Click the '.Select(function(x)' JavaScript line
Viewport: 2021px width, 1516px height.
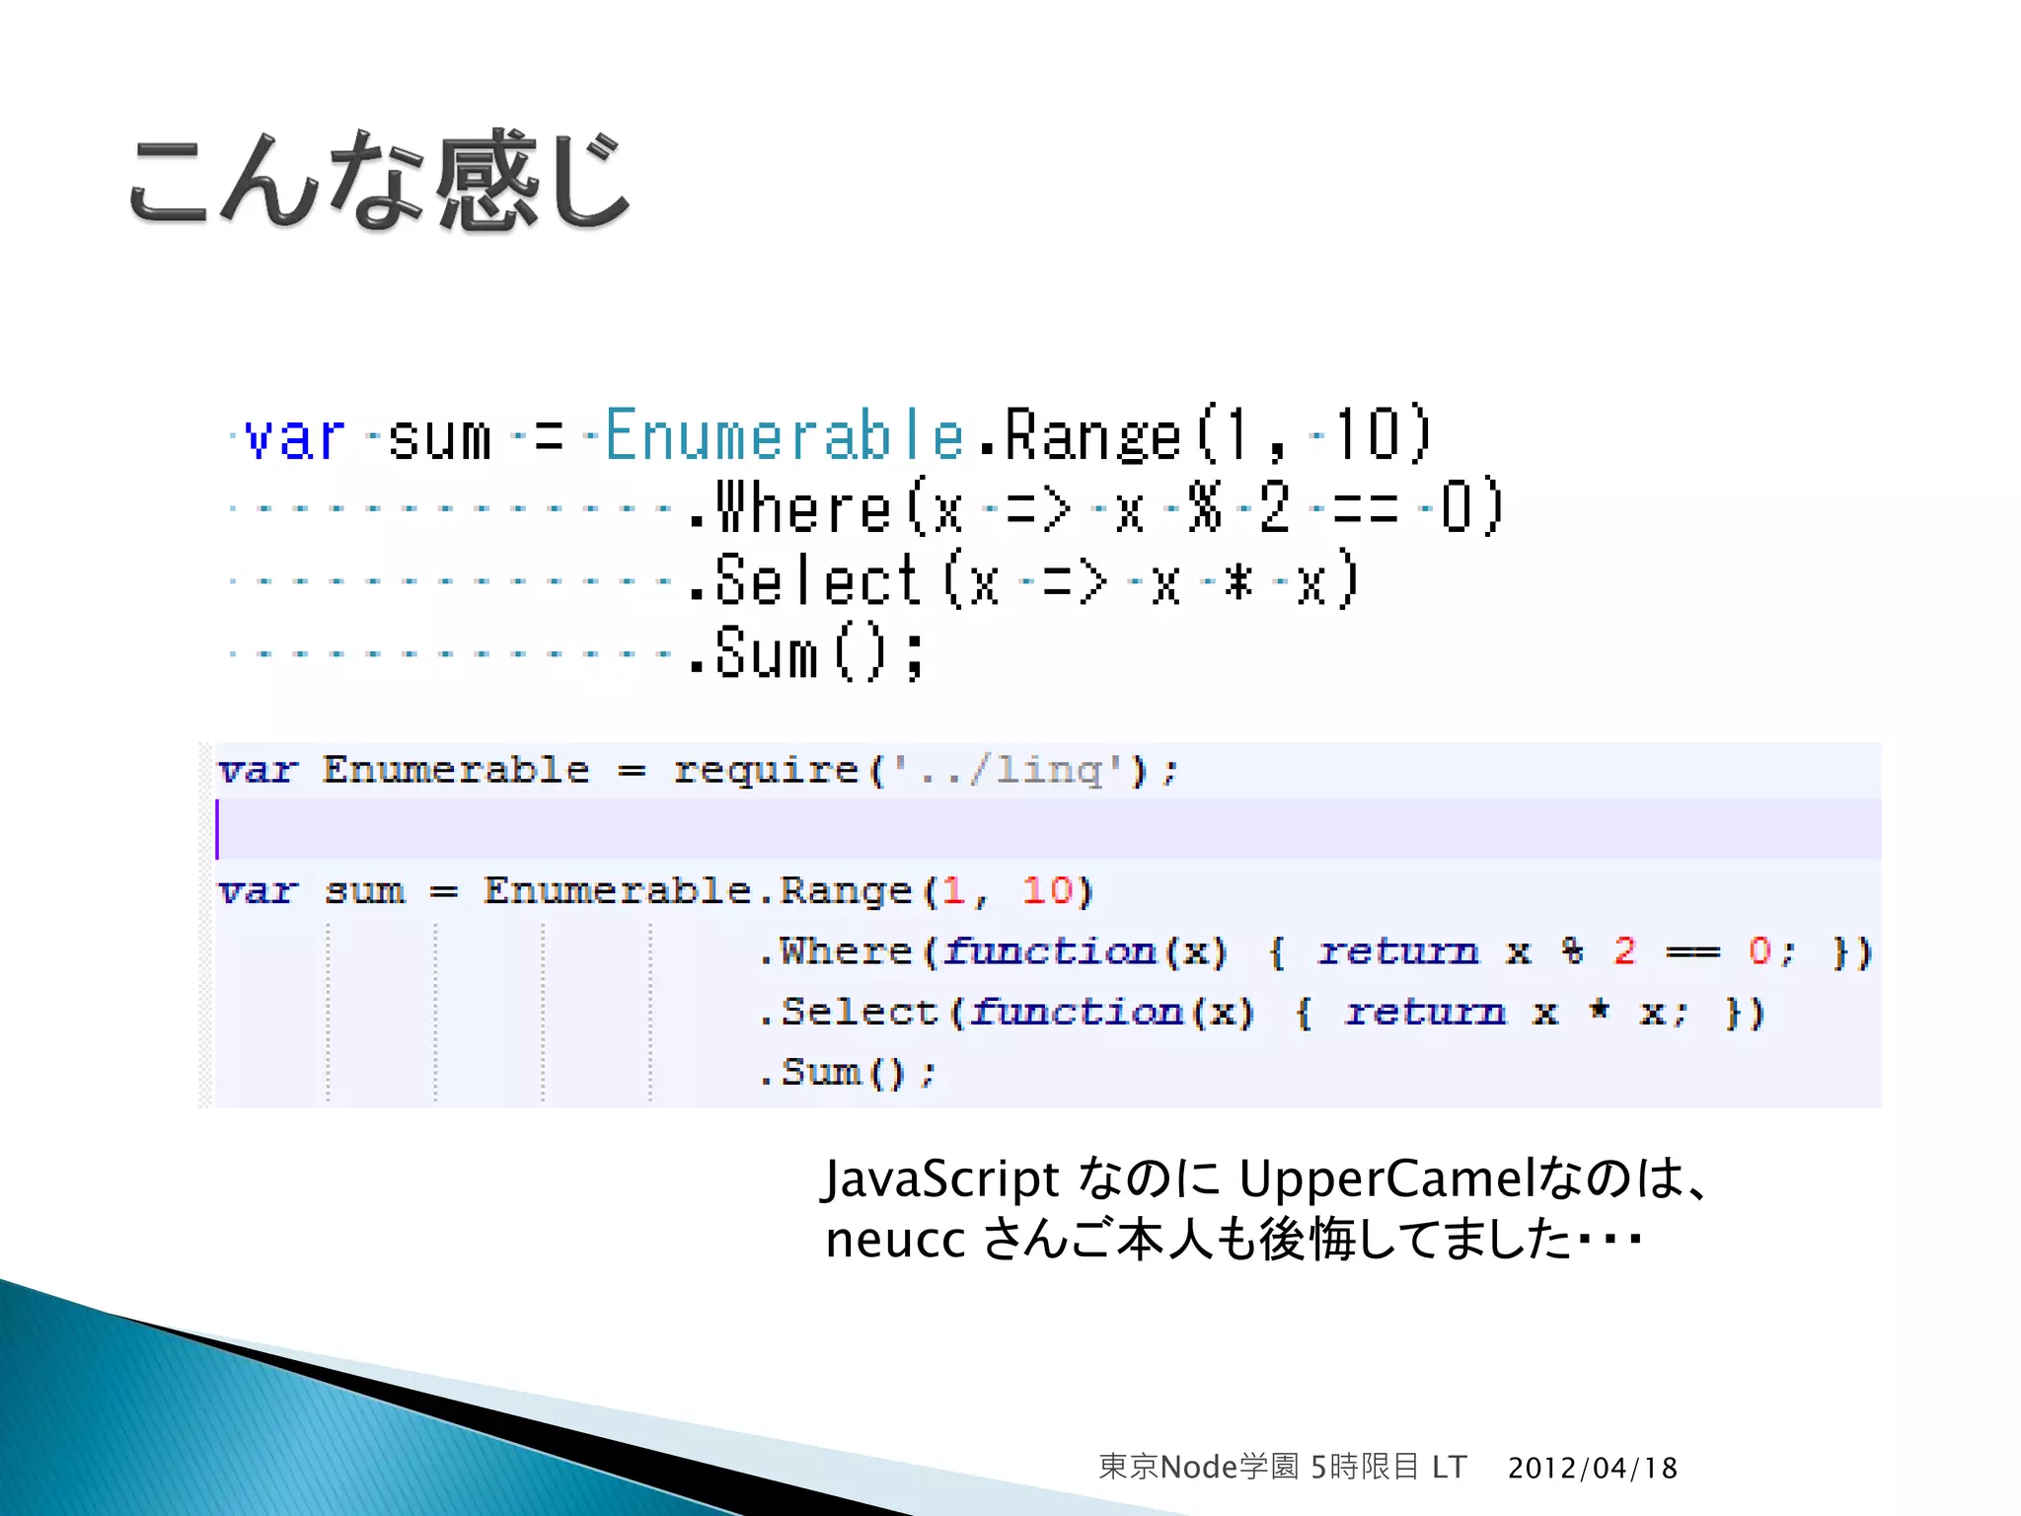[1261, 1013]
